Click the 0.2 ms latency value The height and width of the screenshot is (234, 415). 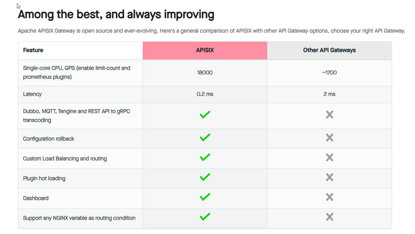point(205,94)
